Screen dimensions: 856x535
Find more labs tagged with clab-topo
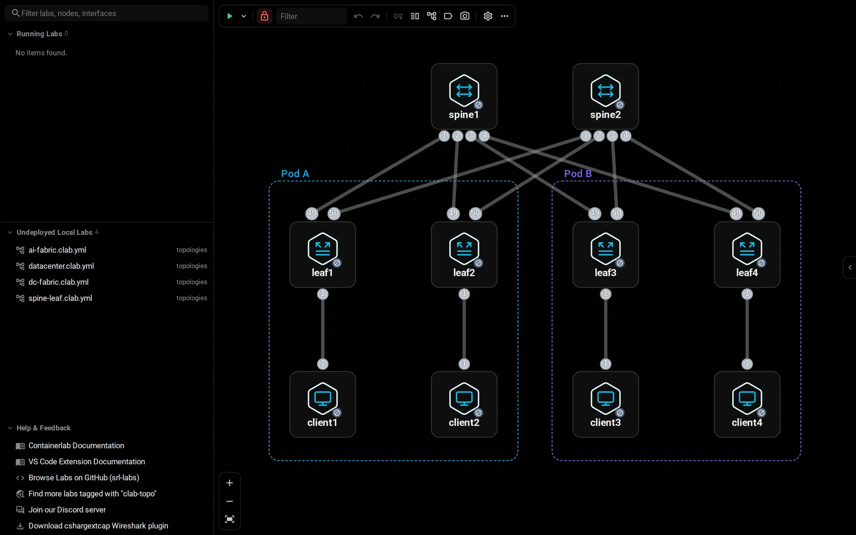pyautogui.click(x=92, y=494)
